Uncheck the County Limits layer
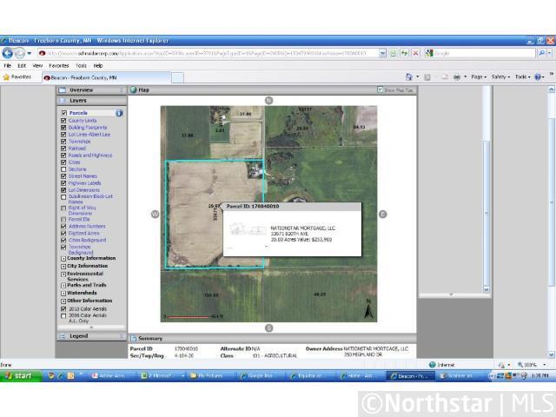 click(63, 121)
